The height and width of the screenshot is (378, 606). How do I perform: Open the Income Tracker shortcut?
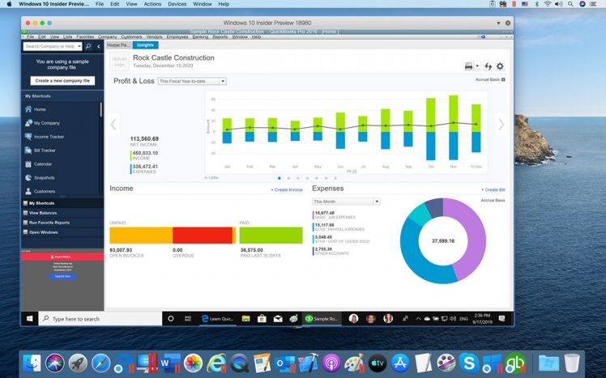(x=48, y=137)
